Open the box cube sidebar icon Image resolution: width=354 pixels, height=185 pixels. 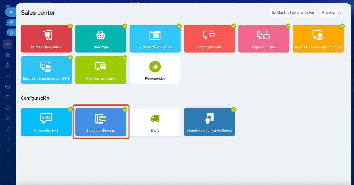tap(8, 150)
